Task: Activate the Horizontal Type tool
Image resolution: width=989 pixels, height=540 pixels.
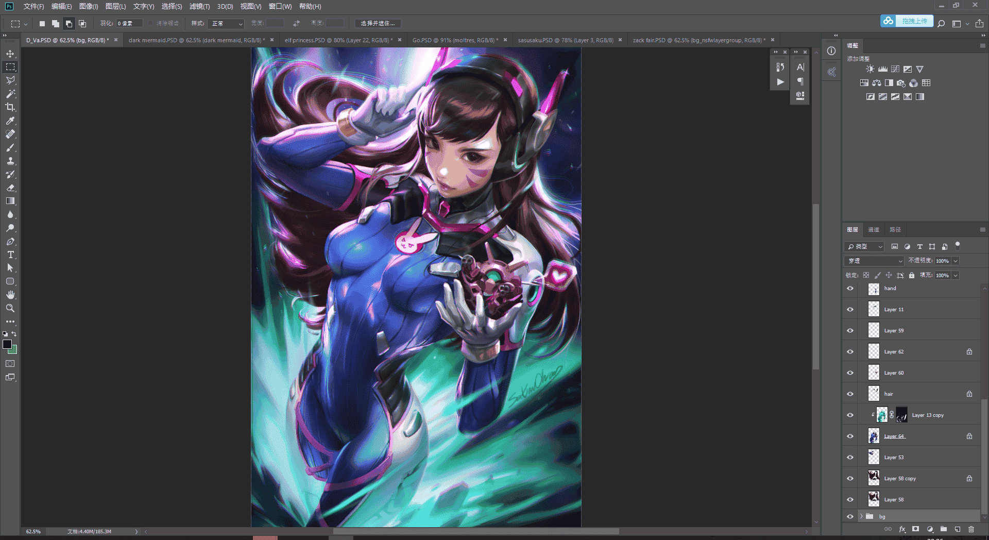Action: pos(10,255)
